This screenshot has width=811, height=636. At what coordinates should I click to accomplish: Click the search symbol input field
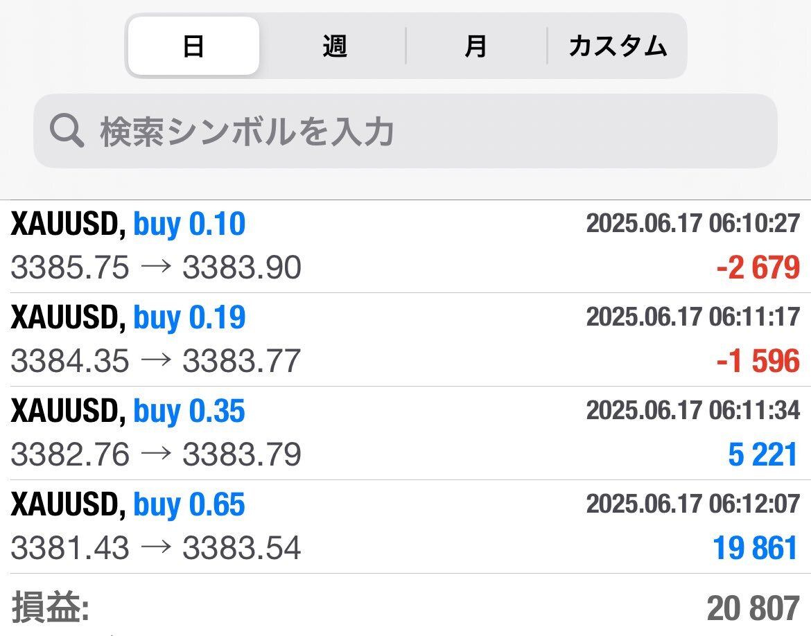(416, 131)
